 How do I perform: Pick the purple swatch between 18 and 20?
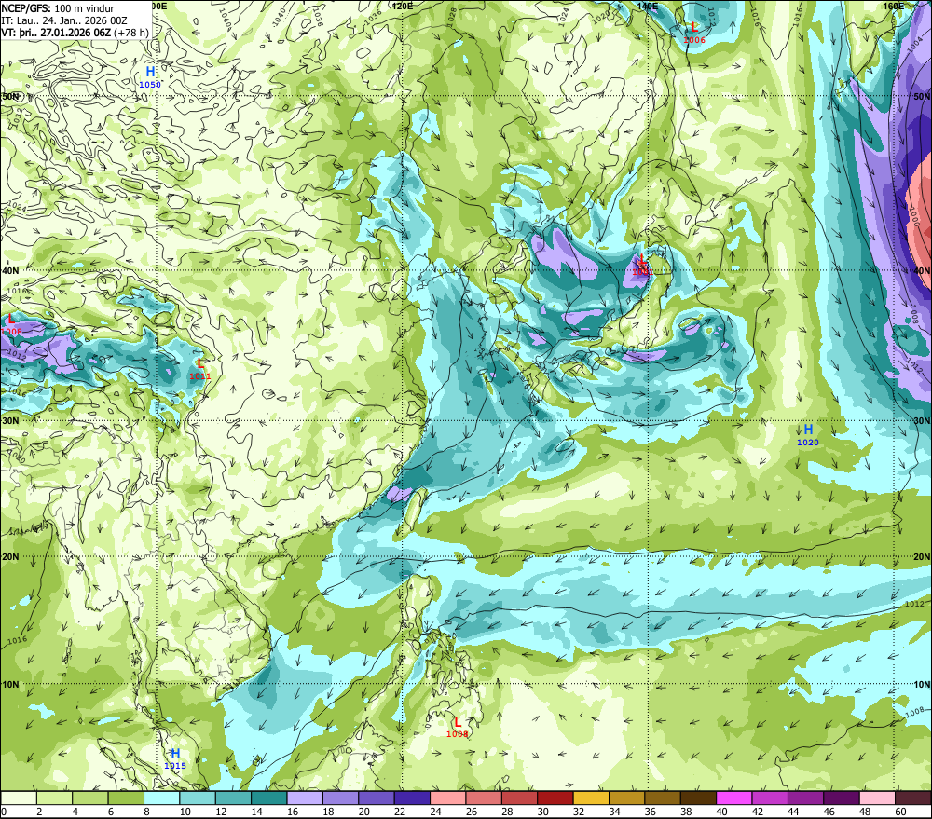pos(340,798)
